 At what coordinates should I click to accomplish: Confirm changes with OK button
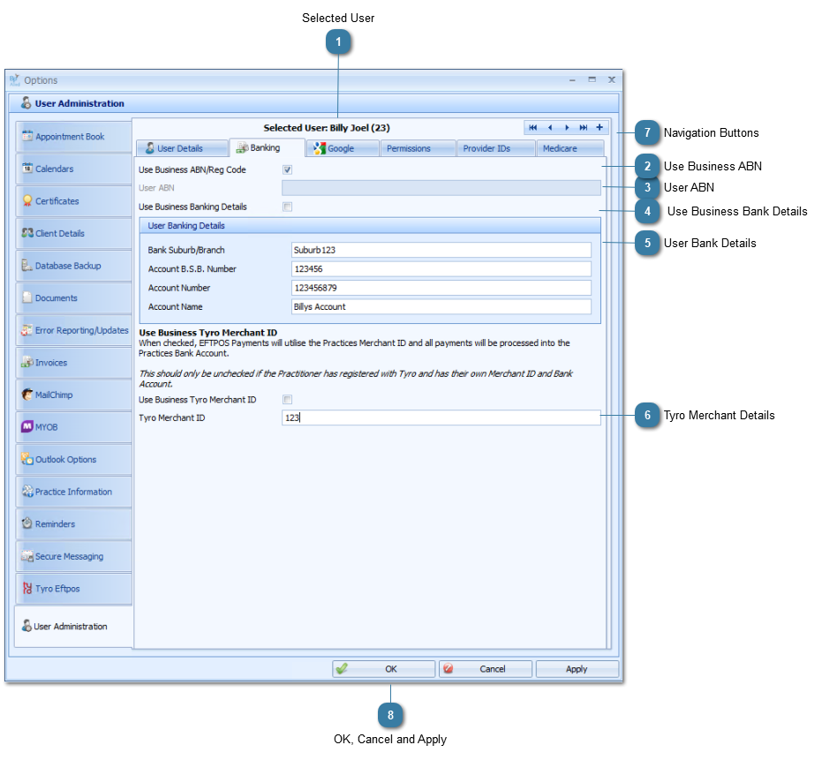pos(384,669)
